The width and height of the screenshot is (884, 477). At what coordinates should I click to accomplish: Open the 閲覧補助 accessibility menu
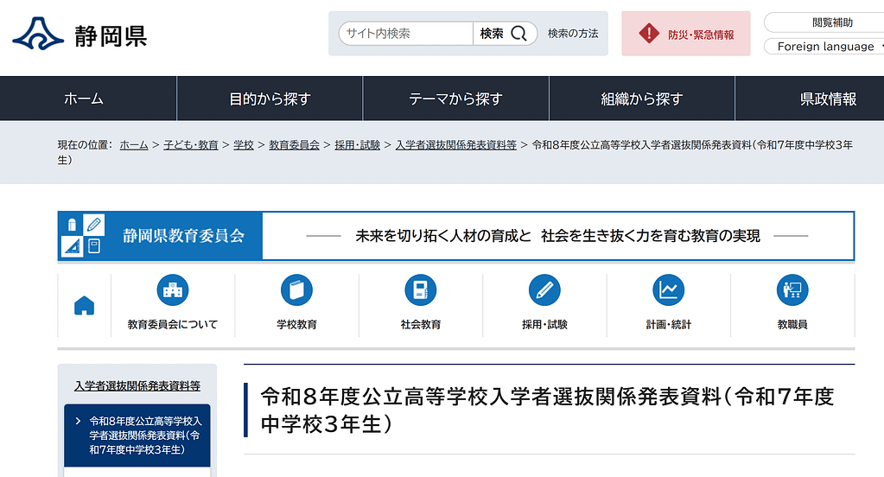click(x=824, y=22)
